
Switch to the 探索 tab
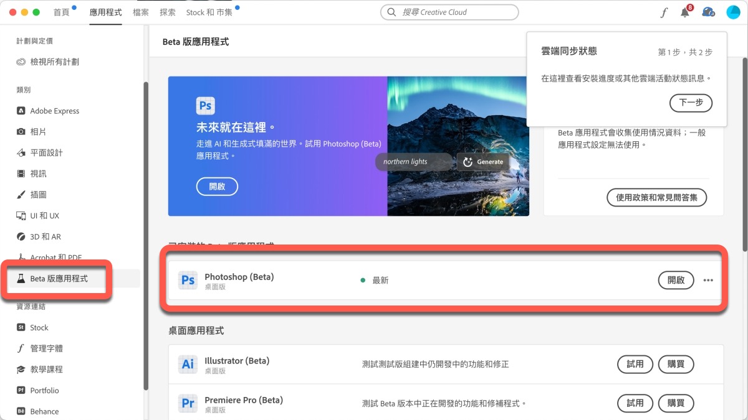167,12
